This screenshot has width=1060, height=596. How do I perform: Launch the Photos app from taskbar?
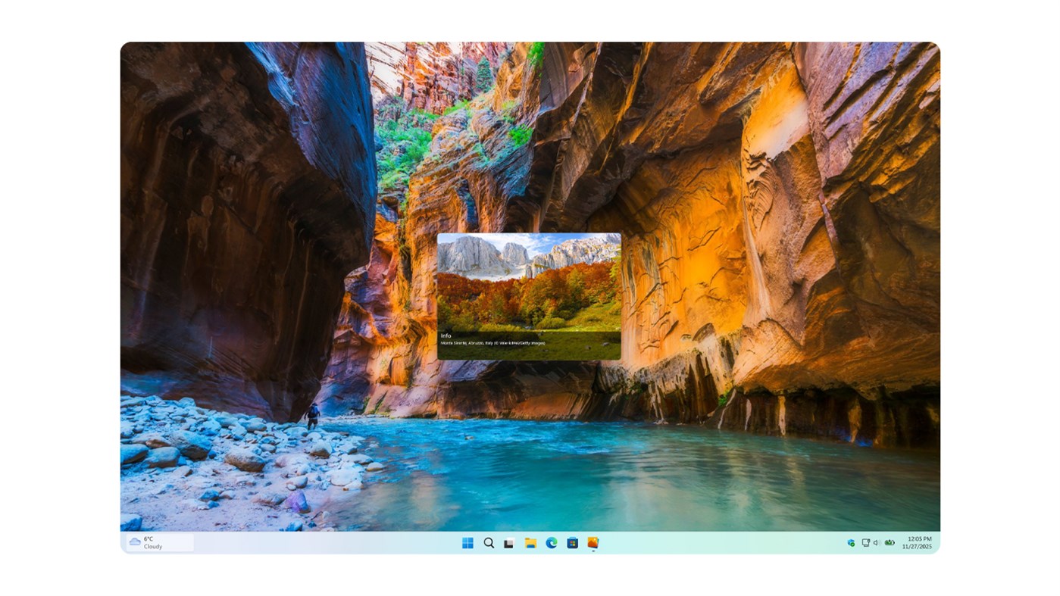tap(592, 542)
